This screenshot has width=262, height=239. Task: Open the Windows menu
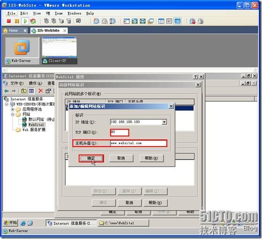[74, 13]
